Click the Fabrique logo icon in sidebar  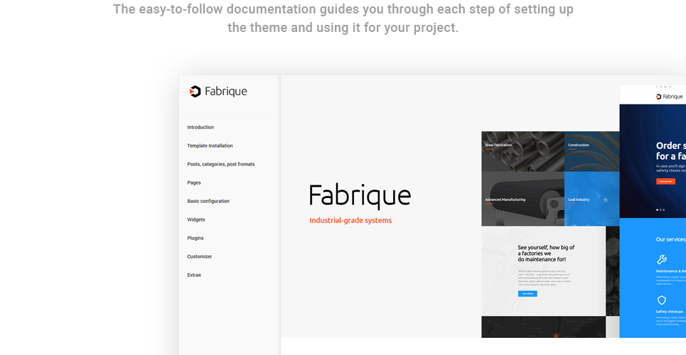coord(195,92)
